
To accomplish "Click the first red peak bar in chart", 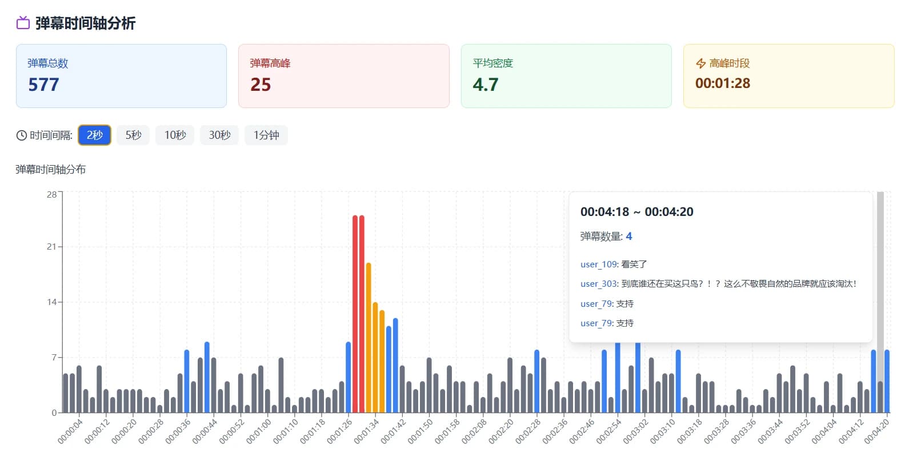I will 355,314.
